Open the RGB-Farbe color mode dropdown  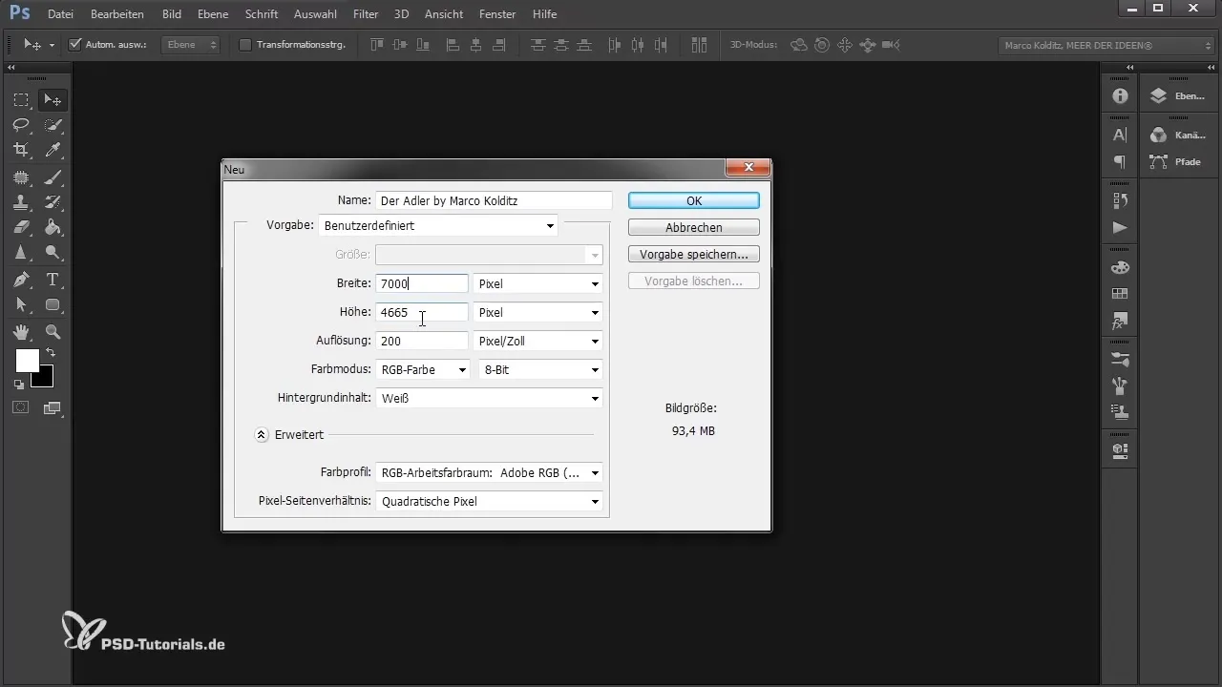tap(422, 369)
